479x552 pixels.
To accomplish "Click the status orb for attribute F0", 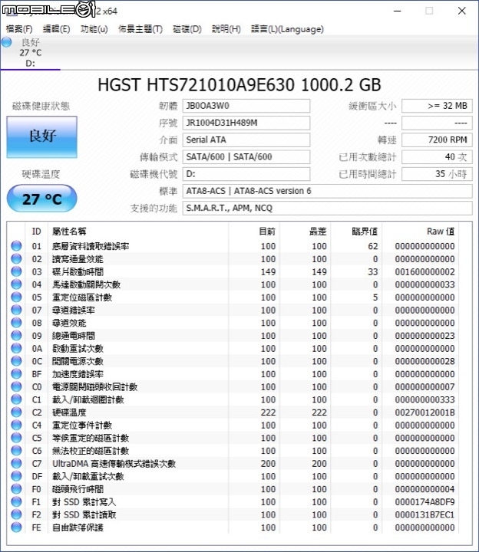I will (16, 489).
